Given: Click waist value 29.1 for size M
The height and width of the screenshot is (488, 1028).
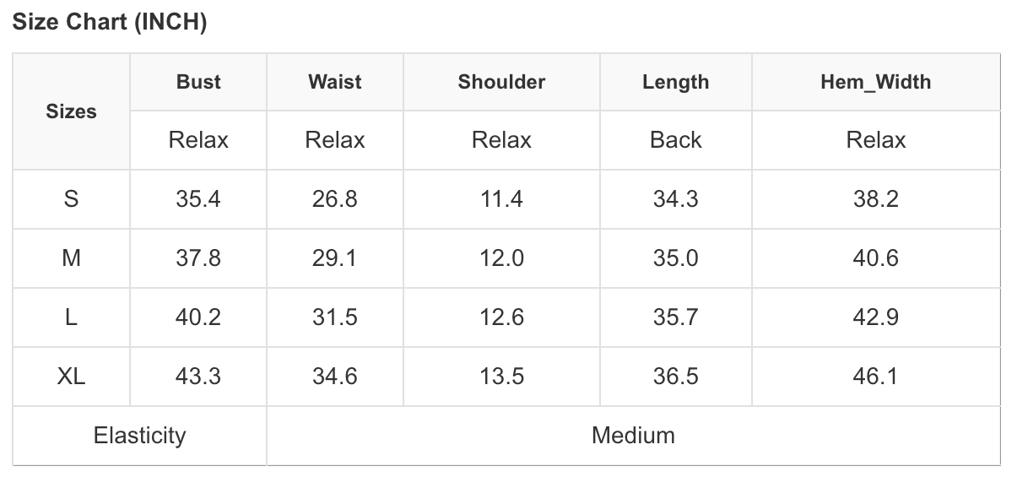Looking at the screenshot, I should coord(334,258).
